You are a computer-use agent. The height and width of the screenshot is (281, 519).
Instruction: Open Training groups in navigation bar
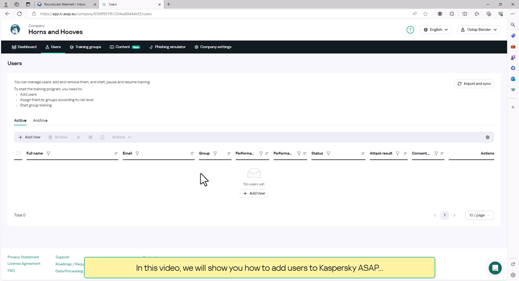(85, 47)
